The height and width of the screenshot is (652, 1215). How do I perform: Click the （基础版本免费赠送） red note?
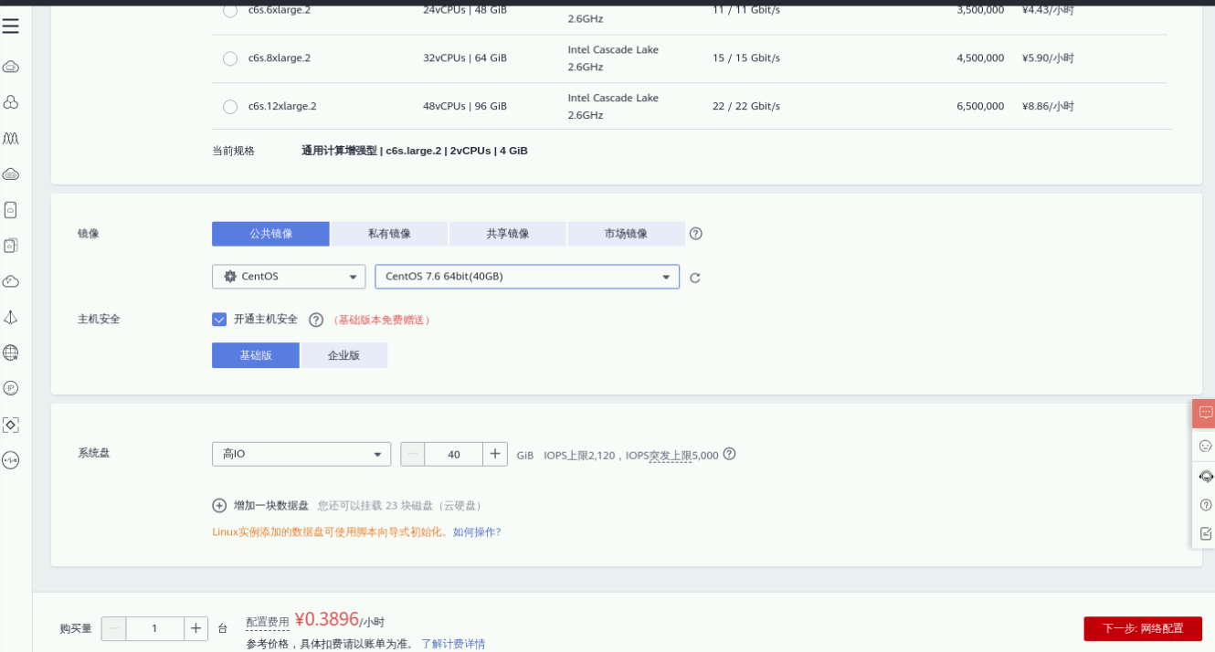click(382, 320)
